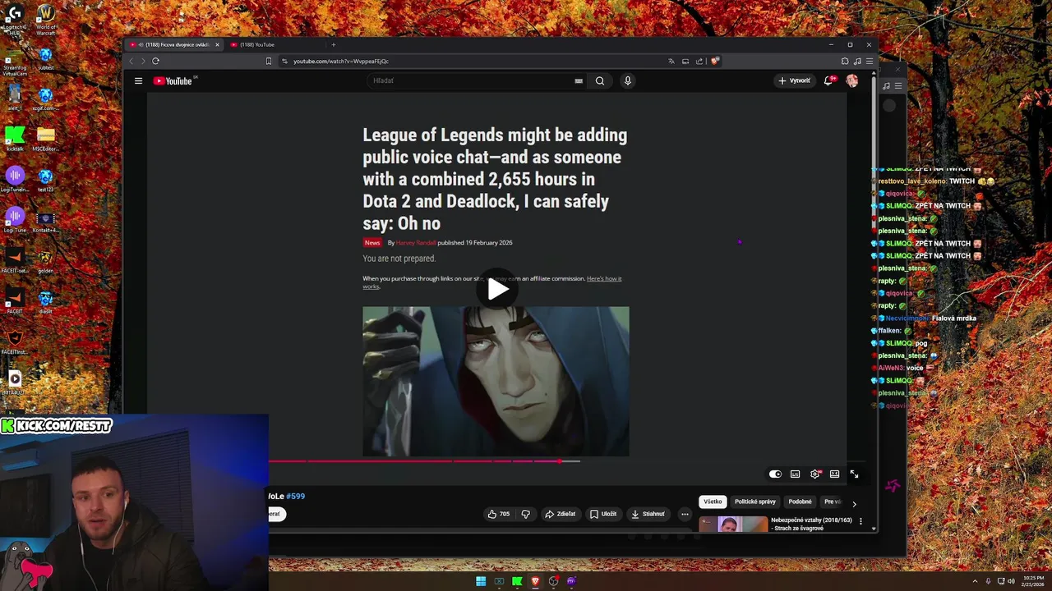Screen dimensions: 1052x591
Task: Show more filter chips with right arrow
Action: (x=854, y=503)
